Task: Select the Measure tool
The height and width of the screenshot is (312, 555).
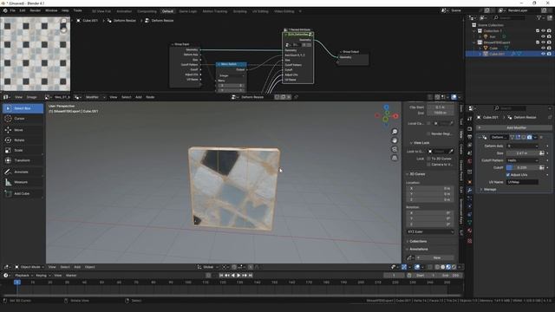Action: 23,182
